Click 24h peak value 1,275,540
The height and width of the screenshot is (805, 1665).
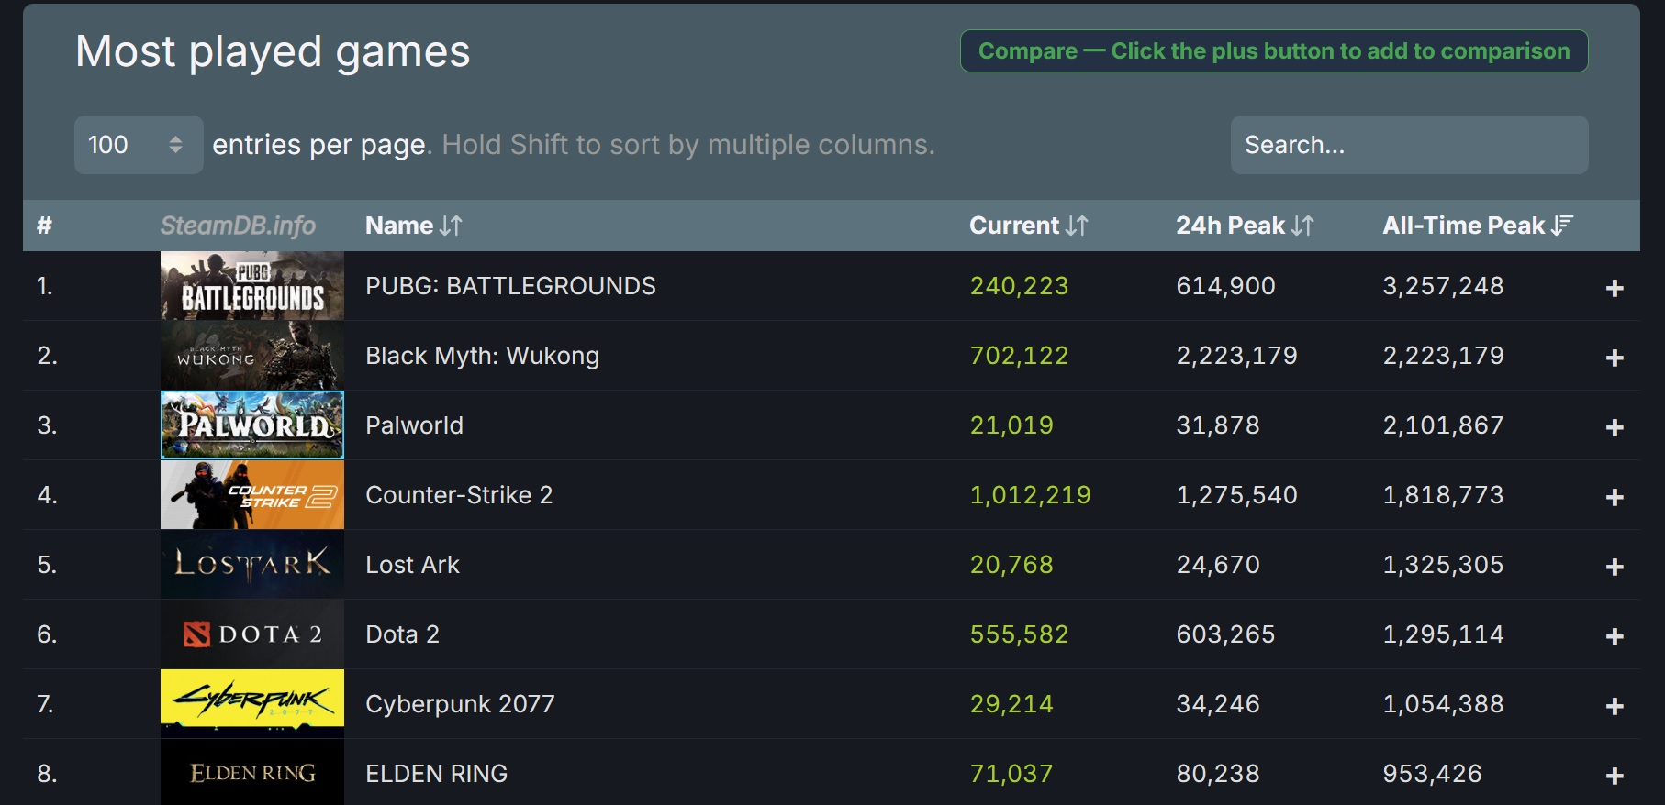1236,495
